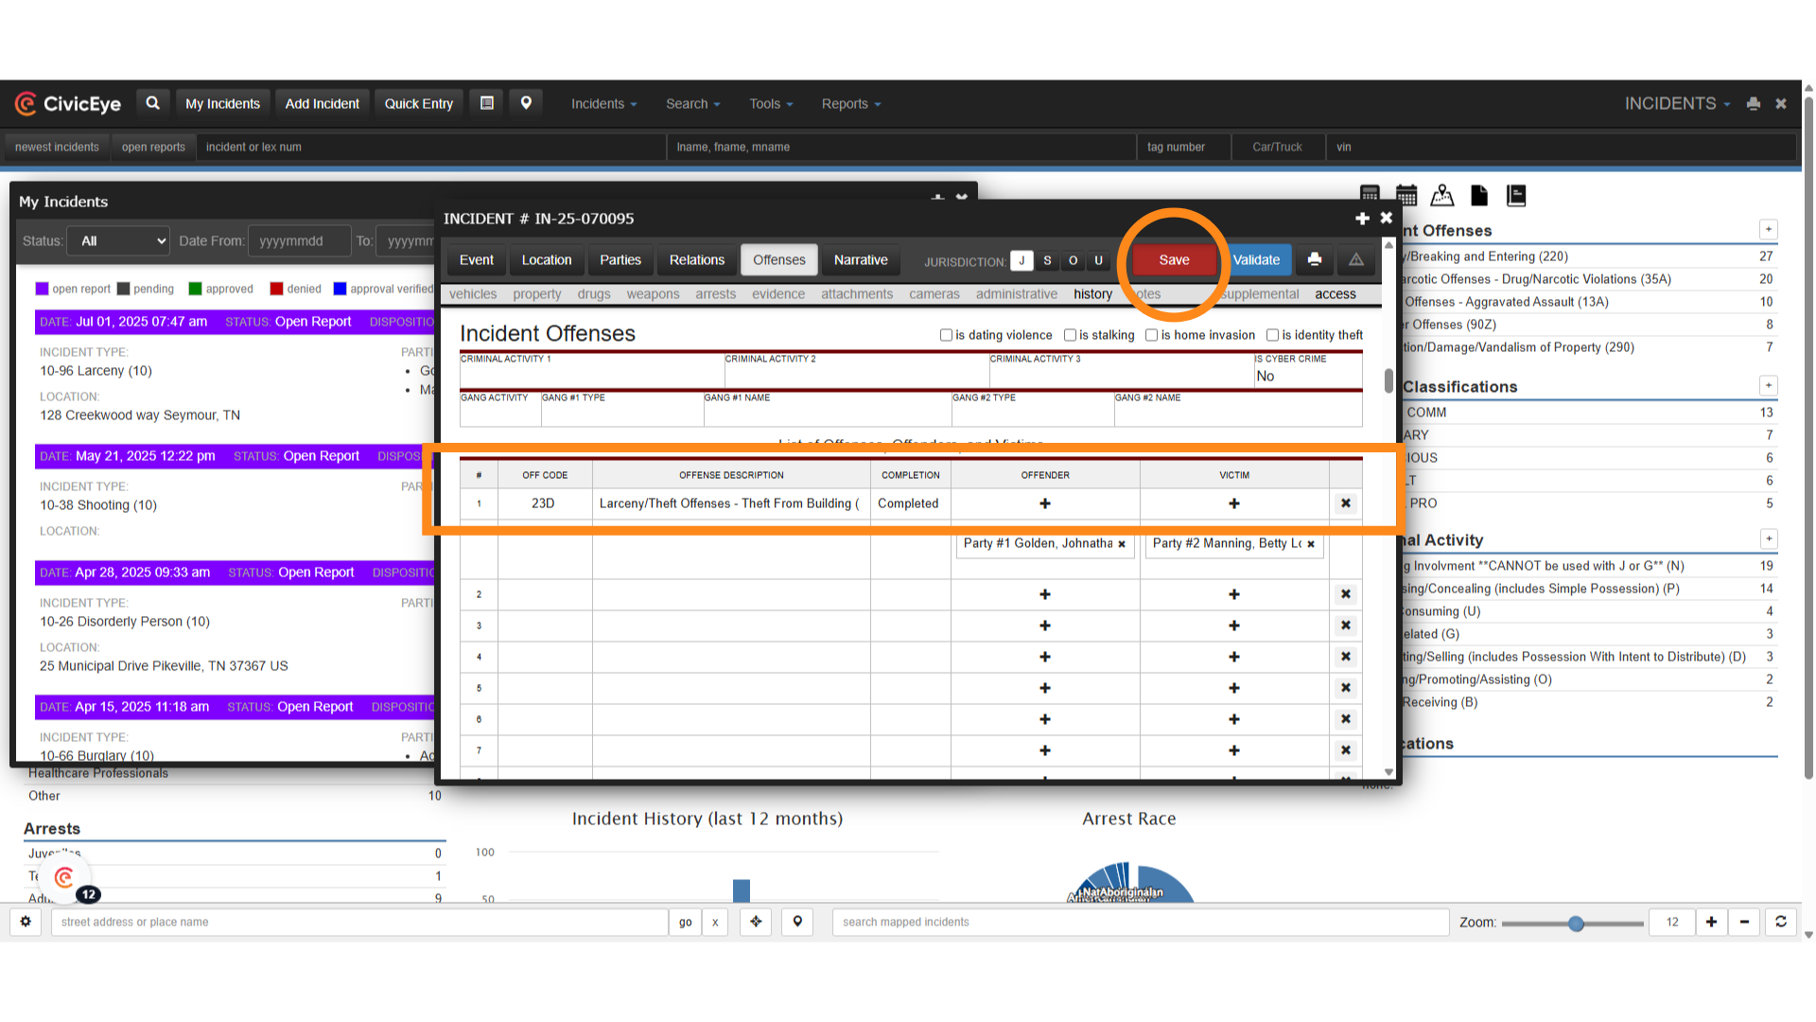Select jurisdiction J toggle

(x=1021, y=260)
